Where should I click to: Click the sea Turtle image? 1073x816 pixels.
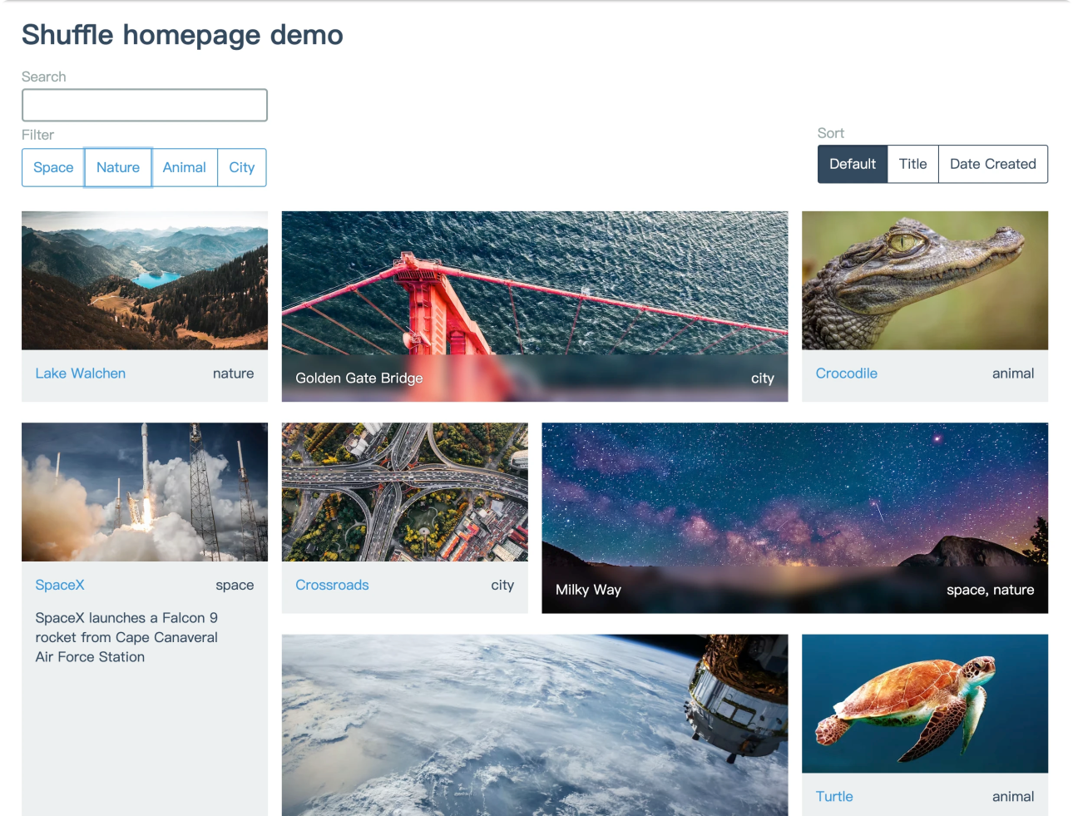[924, 704]
